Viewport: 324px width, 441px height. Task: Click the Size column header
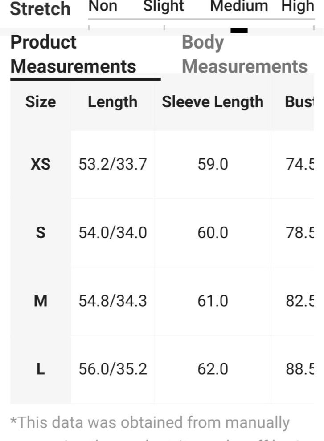point(41,102)
